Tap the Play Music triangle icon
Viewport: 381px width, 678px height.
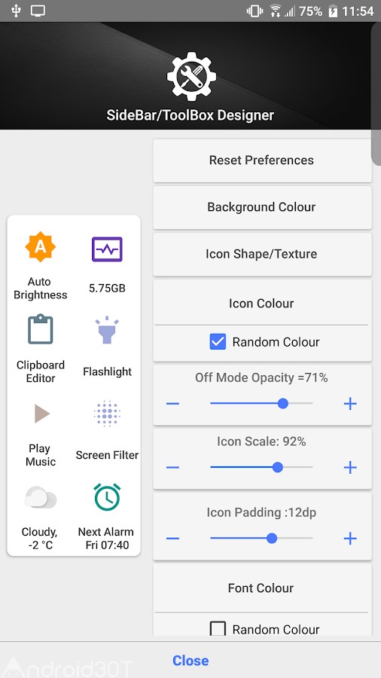click(x=42, y=414)
